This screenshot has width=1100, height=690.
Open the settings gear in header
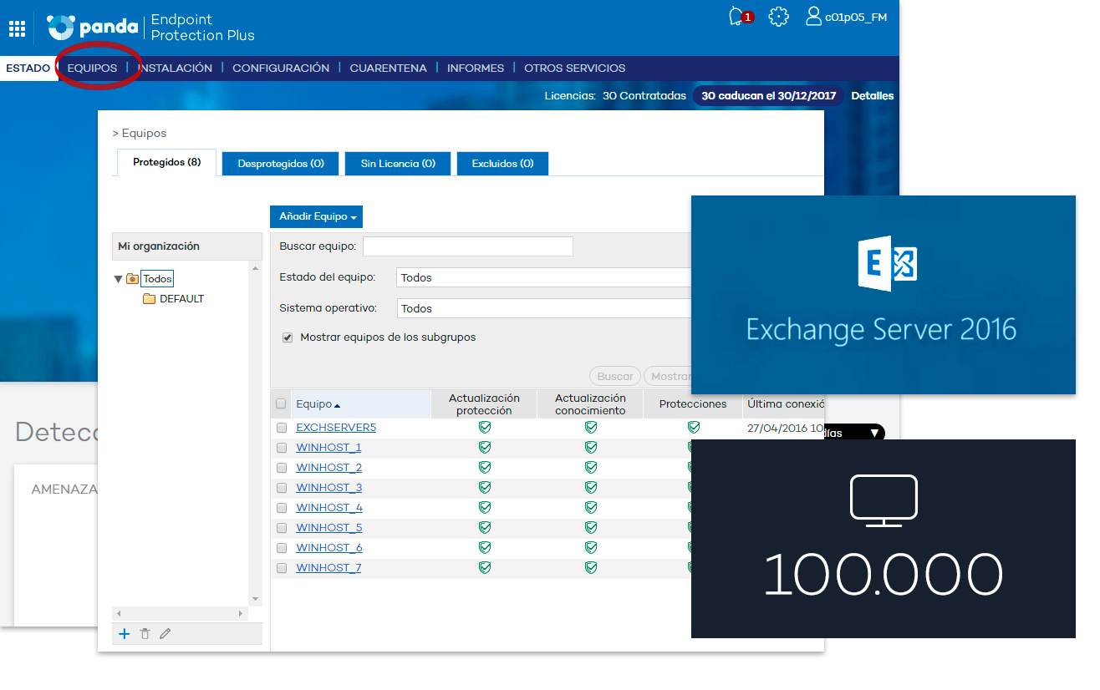[778, 17]
